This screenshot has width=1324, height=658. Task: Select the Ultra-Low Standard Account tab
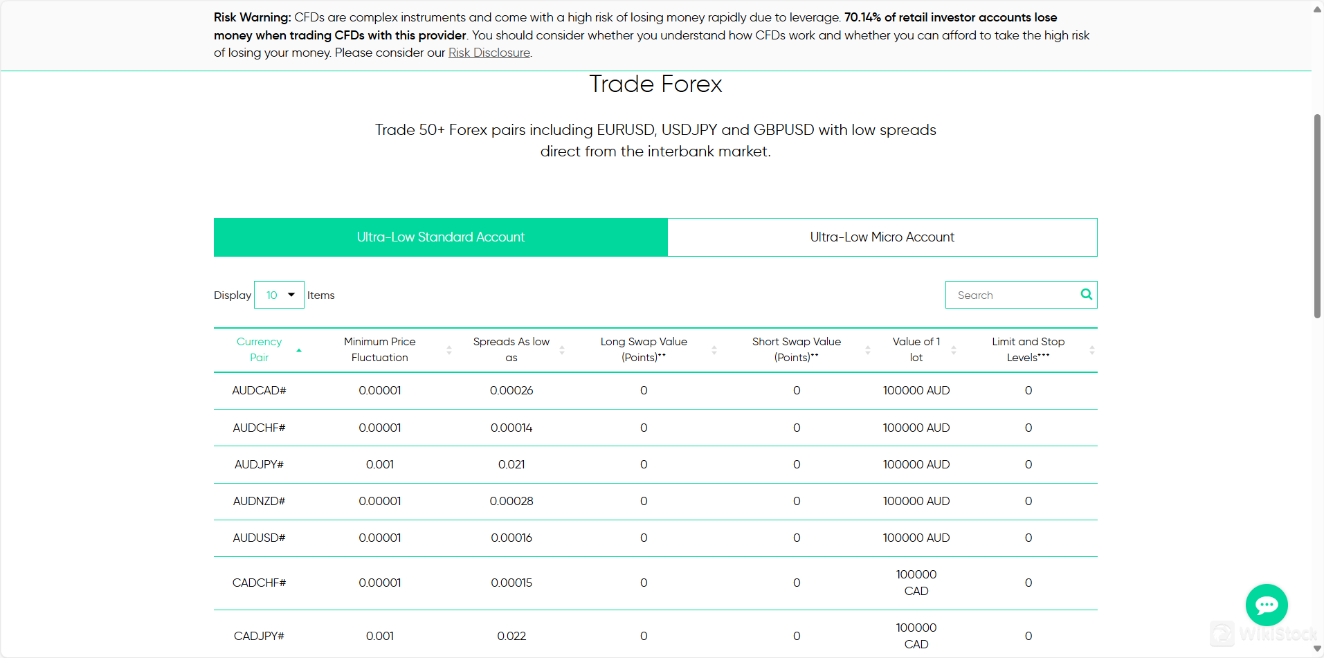[x=440, y=237]
